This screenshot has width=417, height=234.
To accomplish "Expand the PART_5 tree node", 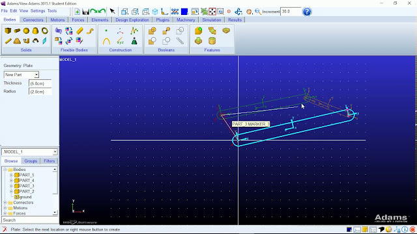I will click(11, 175).
